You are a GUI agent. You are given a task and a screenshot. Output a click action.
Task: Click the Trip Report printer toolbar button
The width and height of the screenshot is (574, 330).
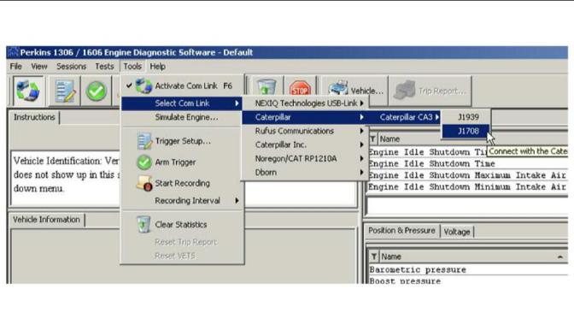coord(430,91)
